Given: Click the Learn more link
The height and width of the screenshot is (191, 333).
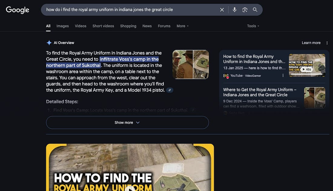Looking at the screenshot, I should (x=311, y=43).
